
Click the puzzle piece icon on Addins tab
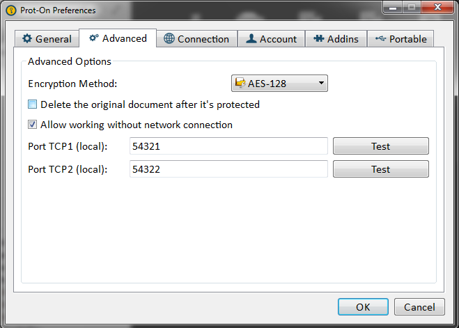(x=319, y=39)
